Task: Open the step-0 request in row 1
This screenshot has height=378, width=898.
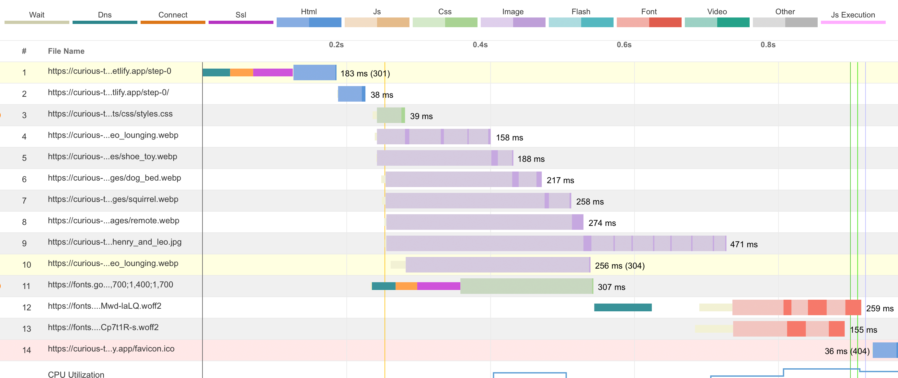Action: coord(109,72)
